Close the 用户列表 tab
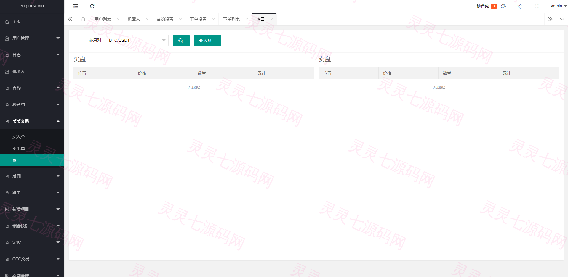Viewport: 568px width, 277px height. [118, 19]
